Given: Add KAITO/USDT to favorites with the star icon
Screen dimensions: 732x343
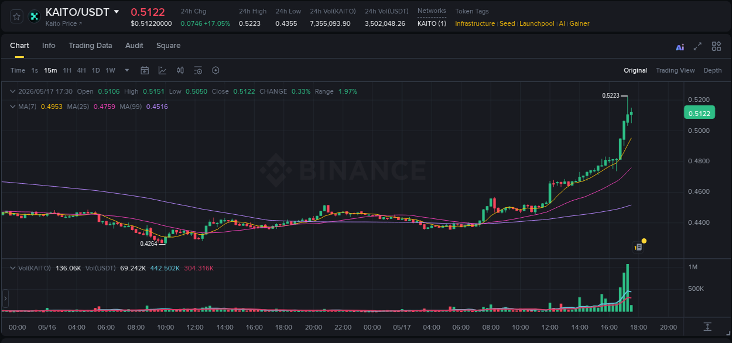Looking at the screenshot, I should coord(17,17).
